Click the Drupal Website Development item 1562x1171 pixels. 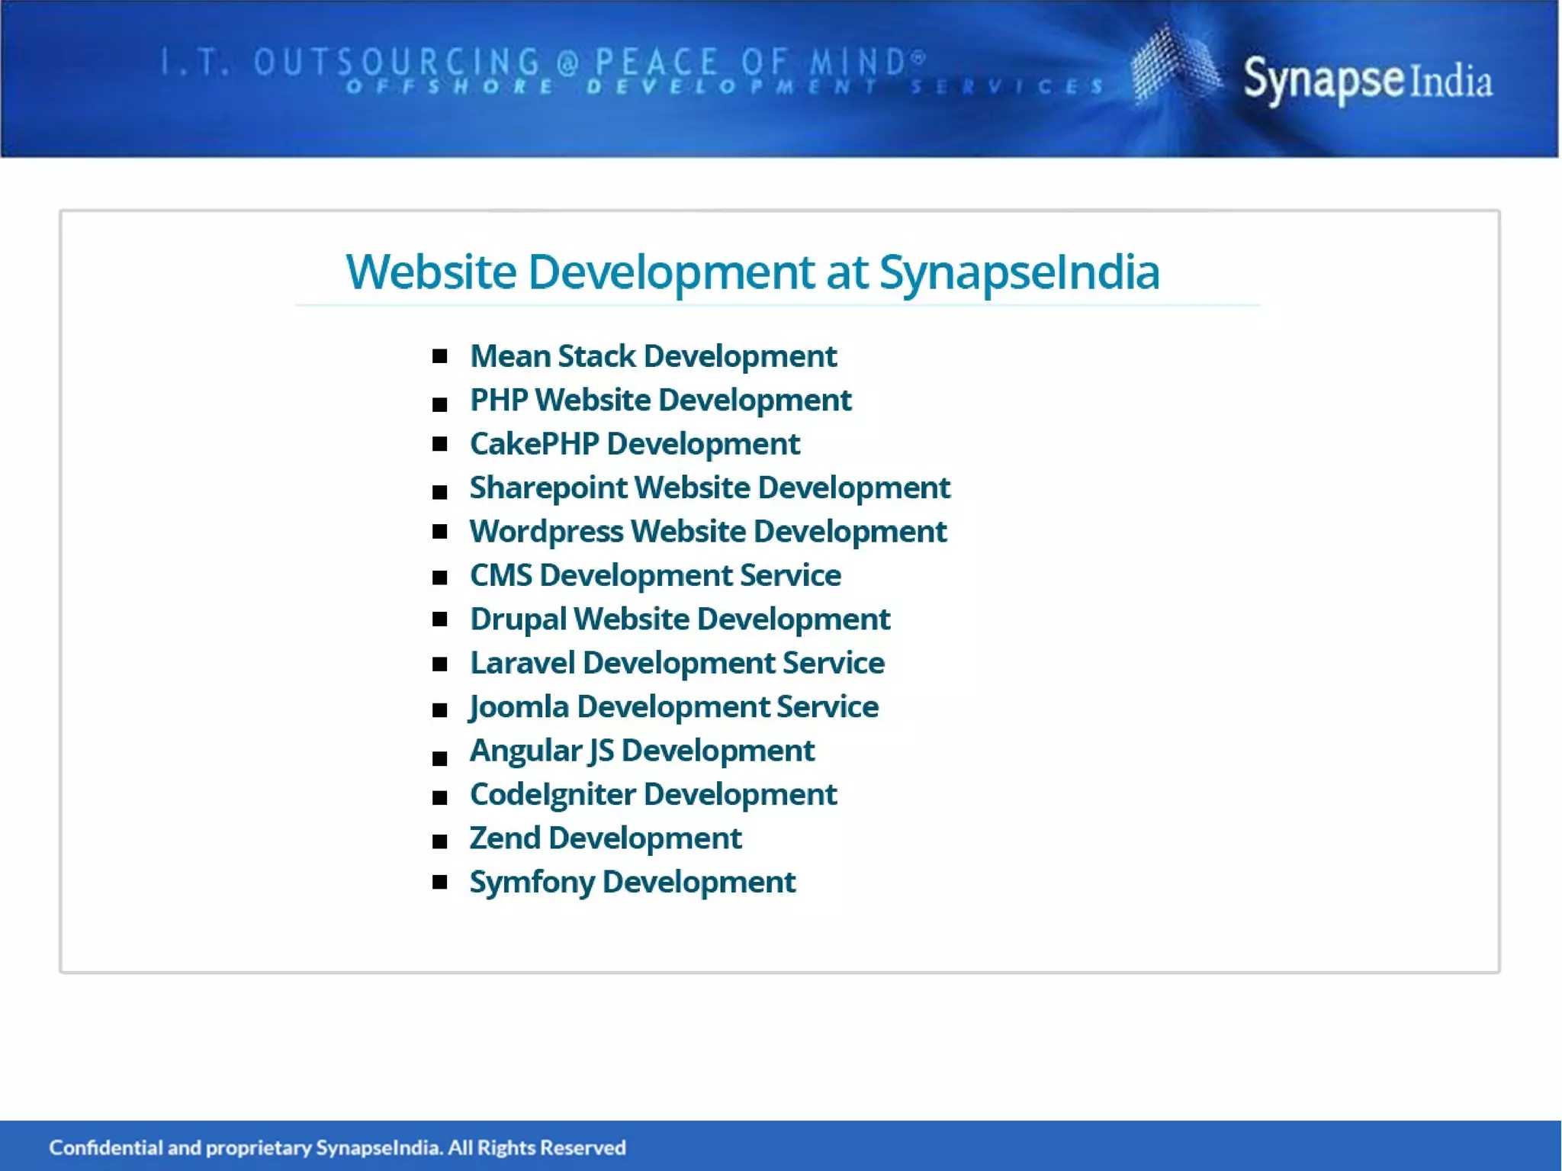coord(679,619)
